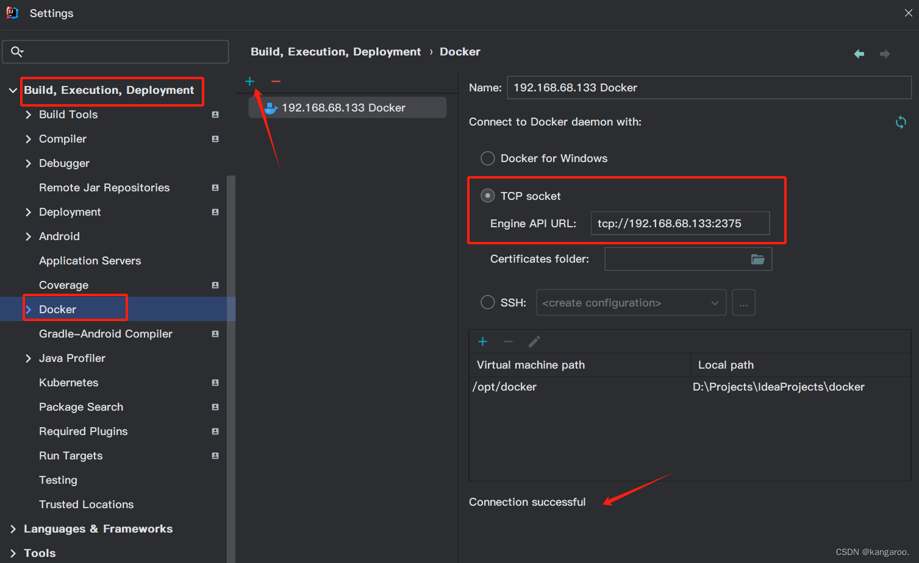Open Run Targets settings
Image resolution: width=919 pixels, height=563 pixels.
click(x=71, y=456)
